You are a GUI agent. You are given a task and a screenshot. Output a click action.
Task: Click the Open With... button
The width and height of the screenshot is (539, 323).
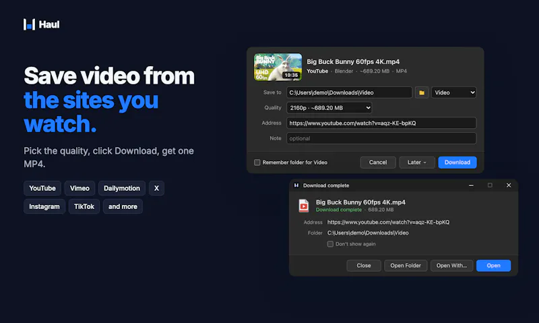pos(451,266)
